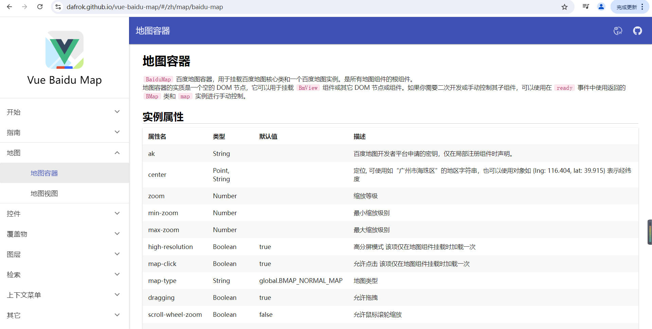This screenshot has width=652, height=329.
Task: Click the map code tag
Action: tap(185, 96)
